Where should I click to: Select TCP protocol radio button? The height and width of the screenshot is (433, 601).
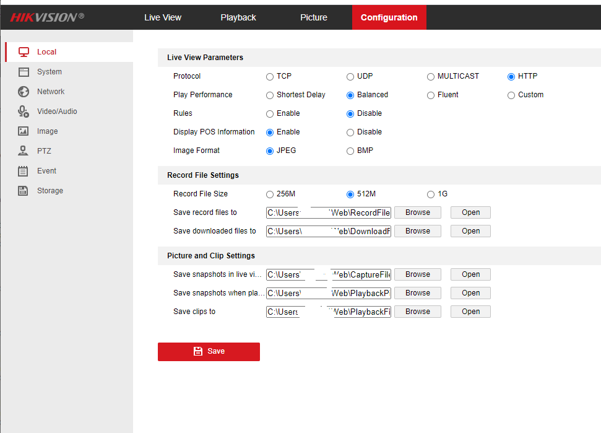point(270,77)
